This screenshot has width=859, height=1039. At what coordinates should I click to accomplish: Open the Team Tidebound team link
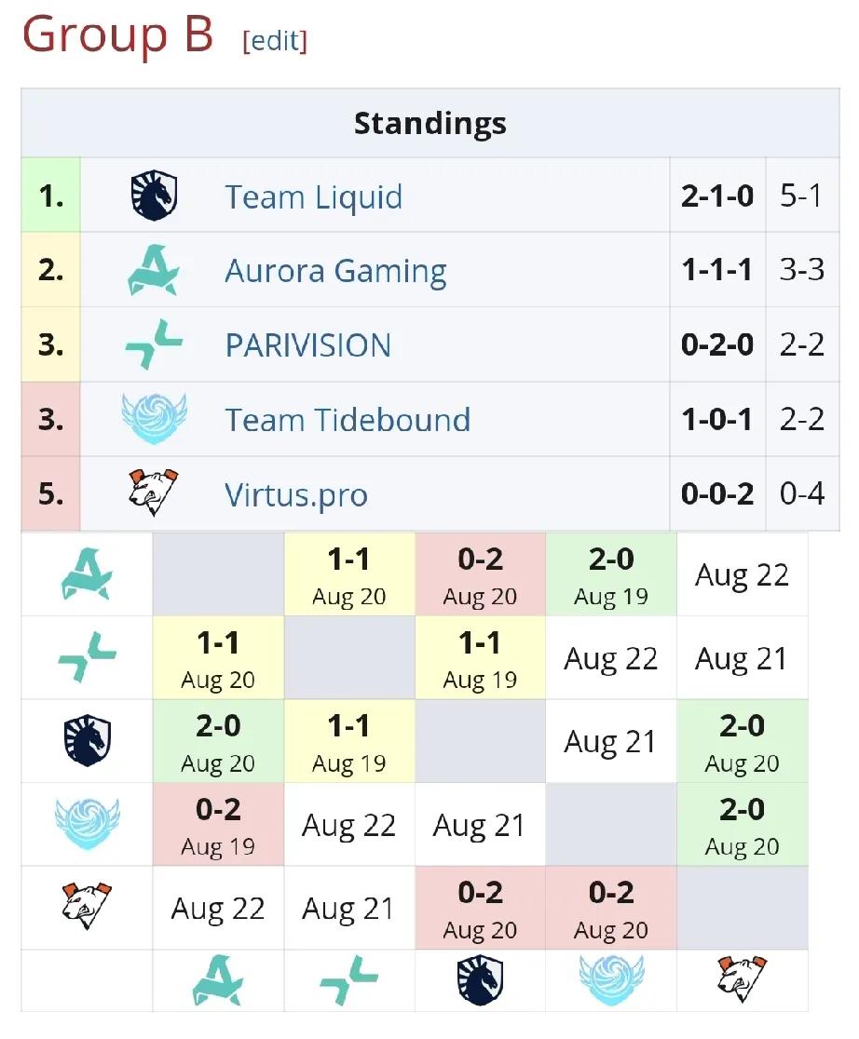(348, 420)
